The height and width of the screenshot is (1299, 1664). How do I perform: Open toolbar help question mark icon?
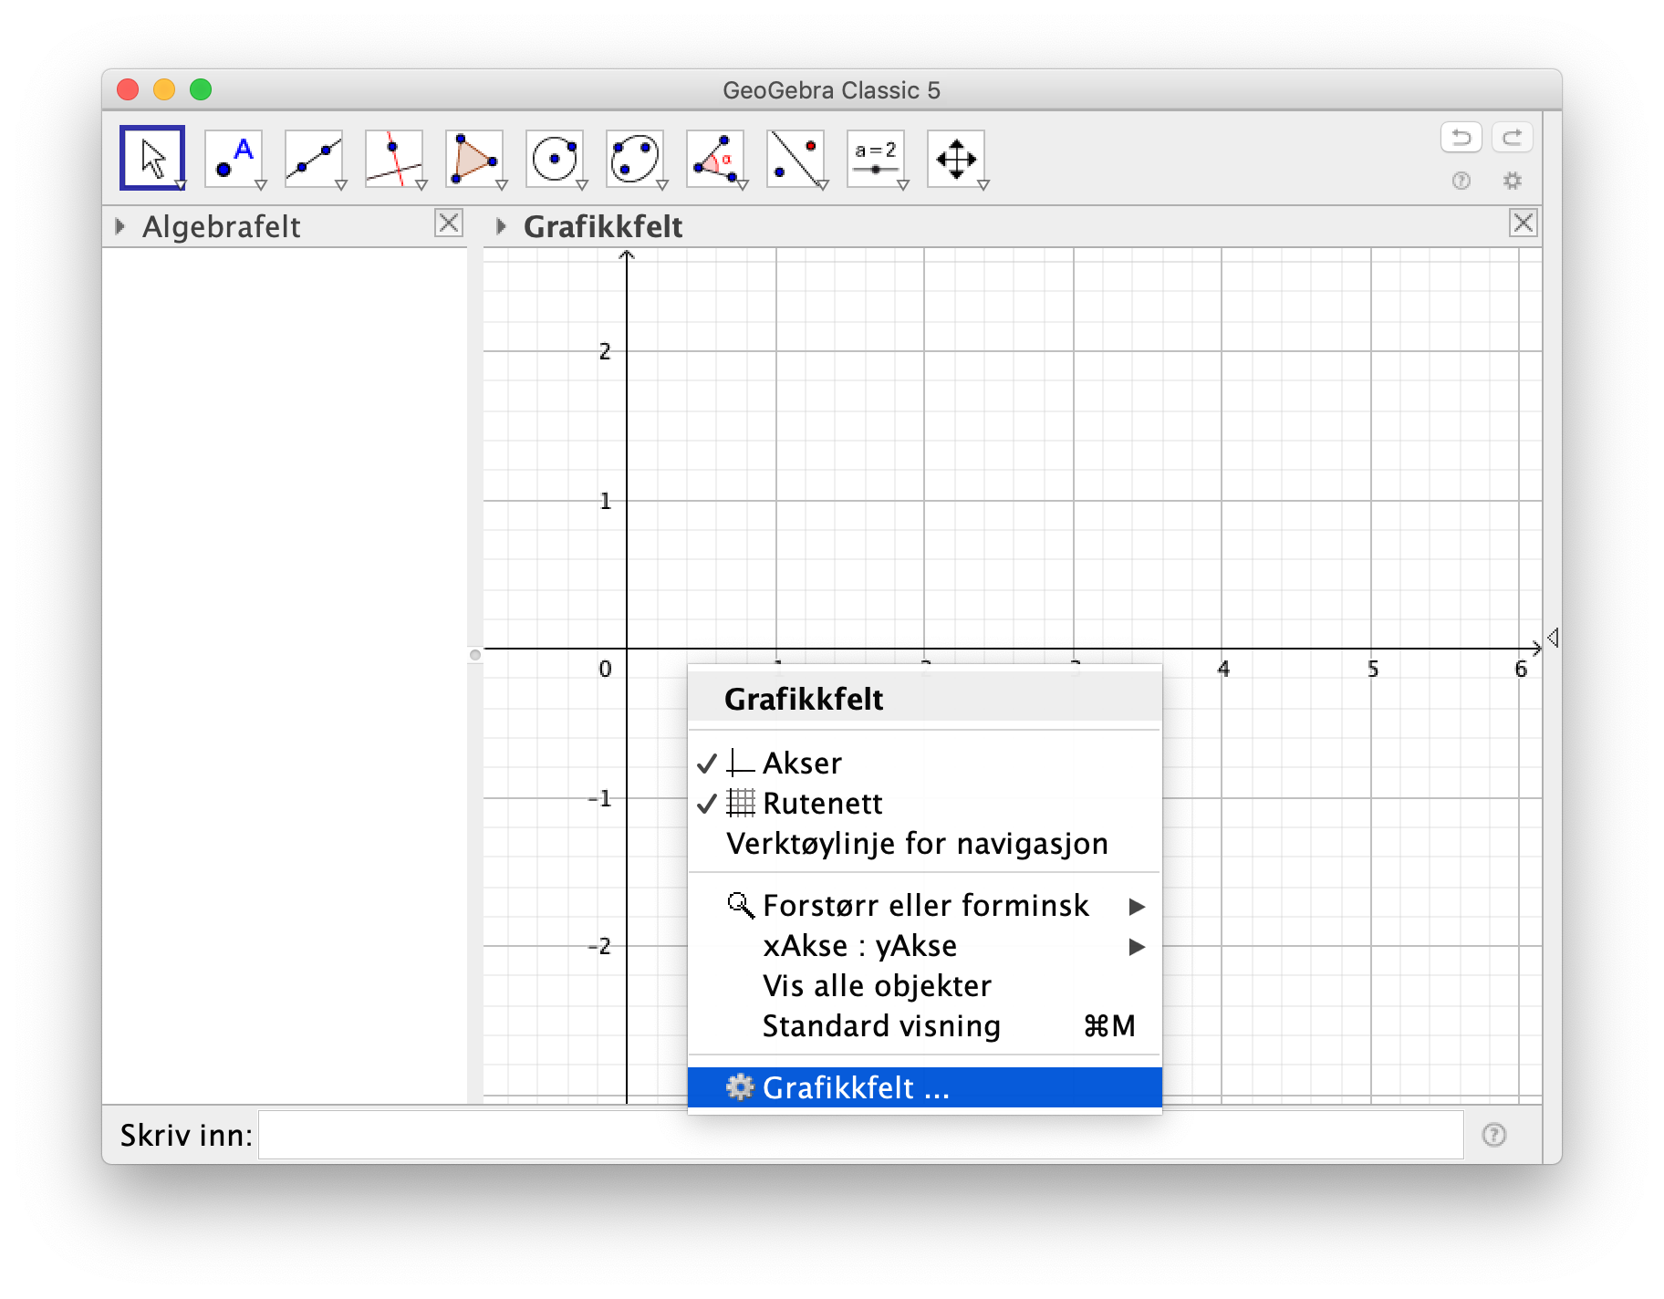1461,181
